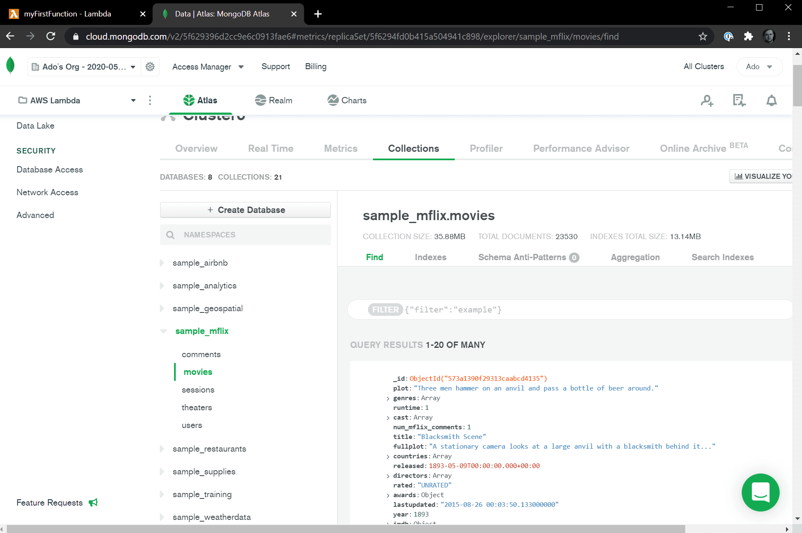Expand the sample_airbnb database

(x=162, y=263)
